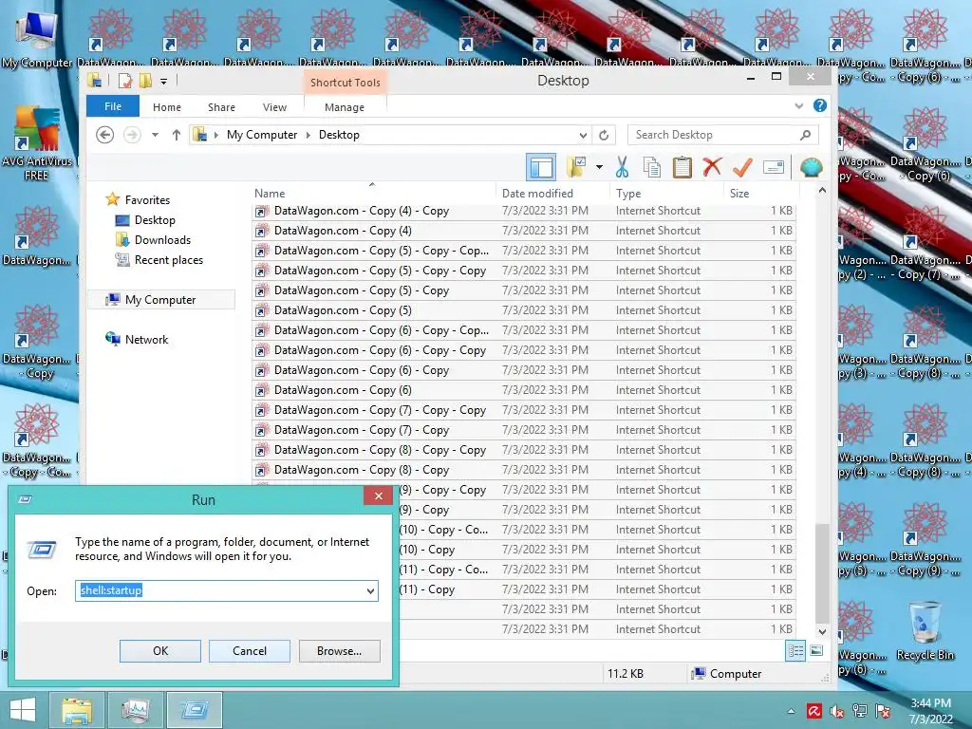972x729 pixels.
Task: Click the search magnifier icon
Action: (x=805, y=135)
